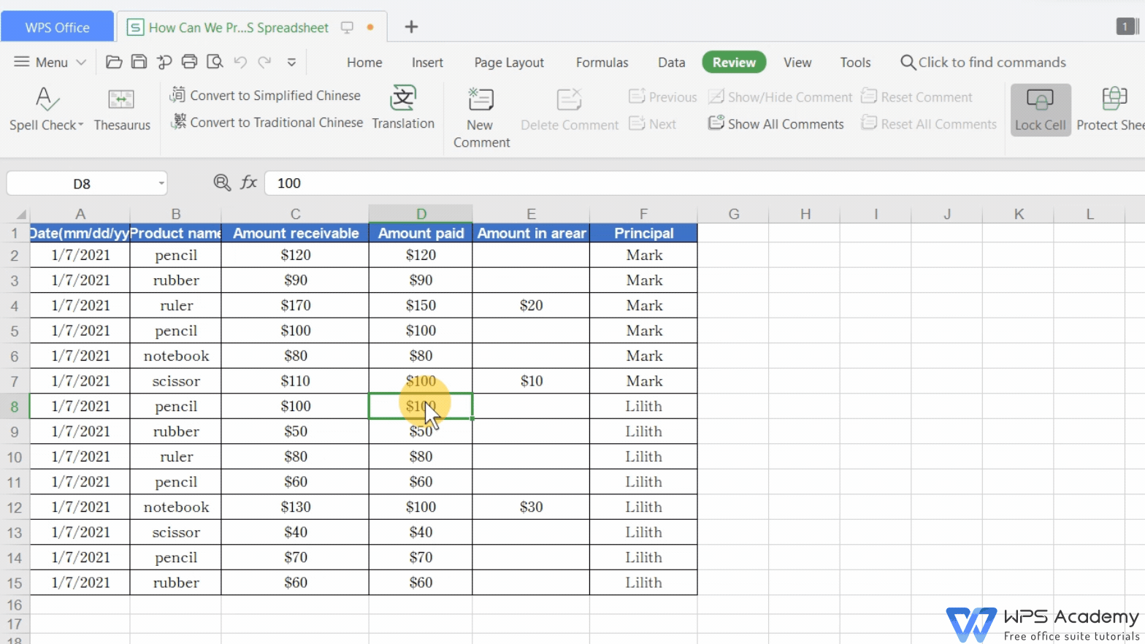Click the Undo arrow
This screenshot has height=644, width=1145.
(240, 62)
